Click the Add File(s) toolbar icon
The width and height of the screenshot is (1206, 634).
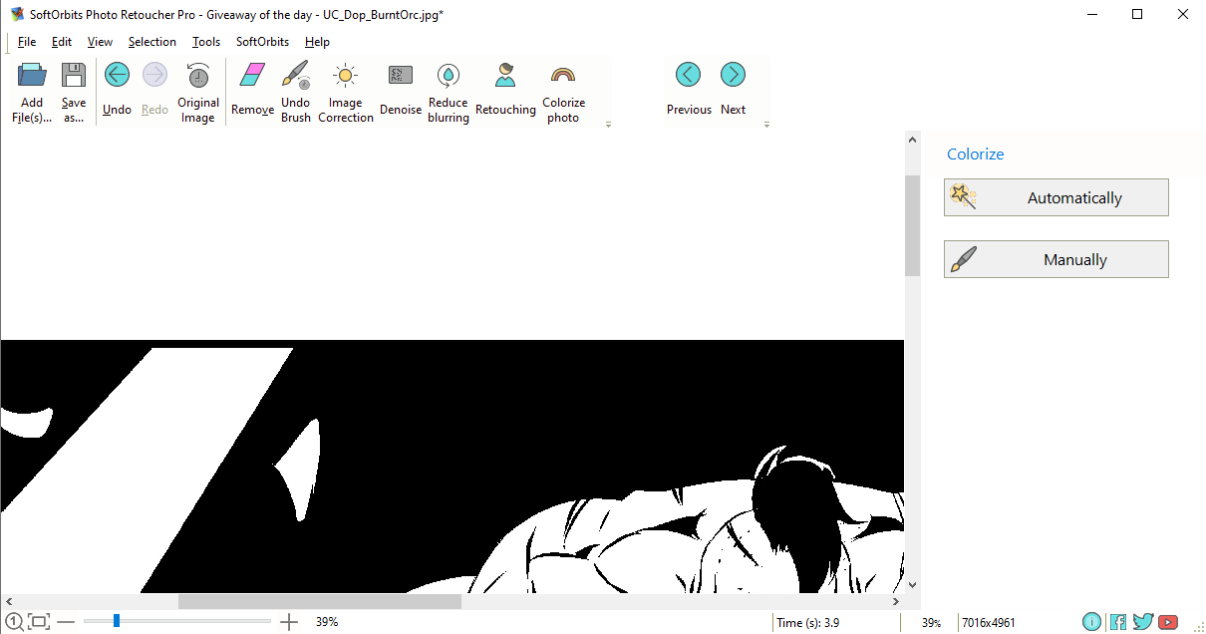pos(32,75)
